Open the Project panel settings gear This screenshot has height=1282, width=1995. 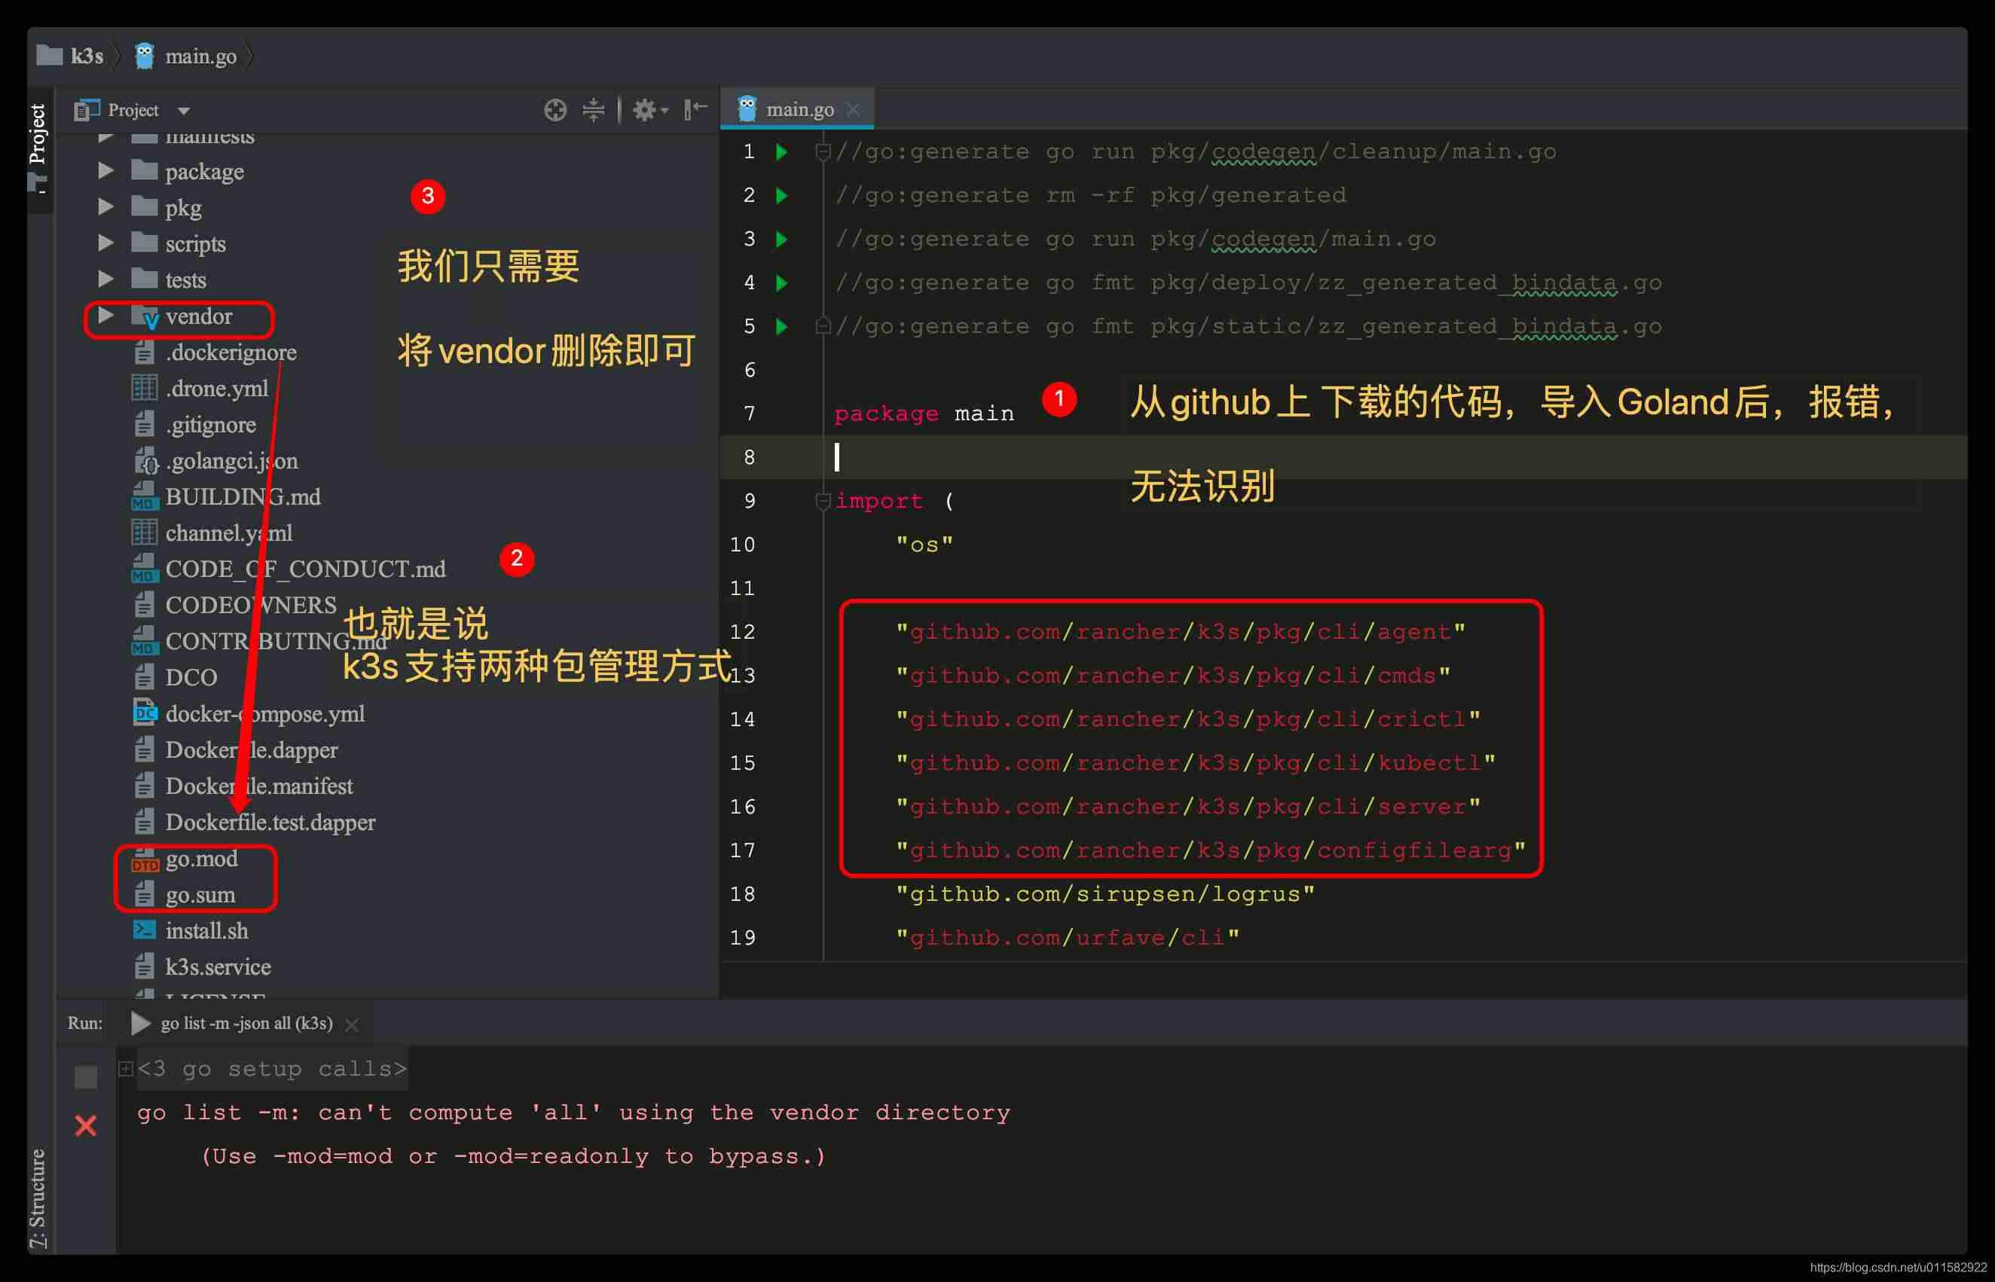[649, 110]
